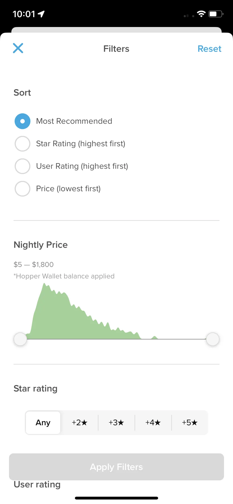Image resolution: width=233 pixels, height=504 pixels.
Task: Tap the Reset link
Action: click(209, 49)
